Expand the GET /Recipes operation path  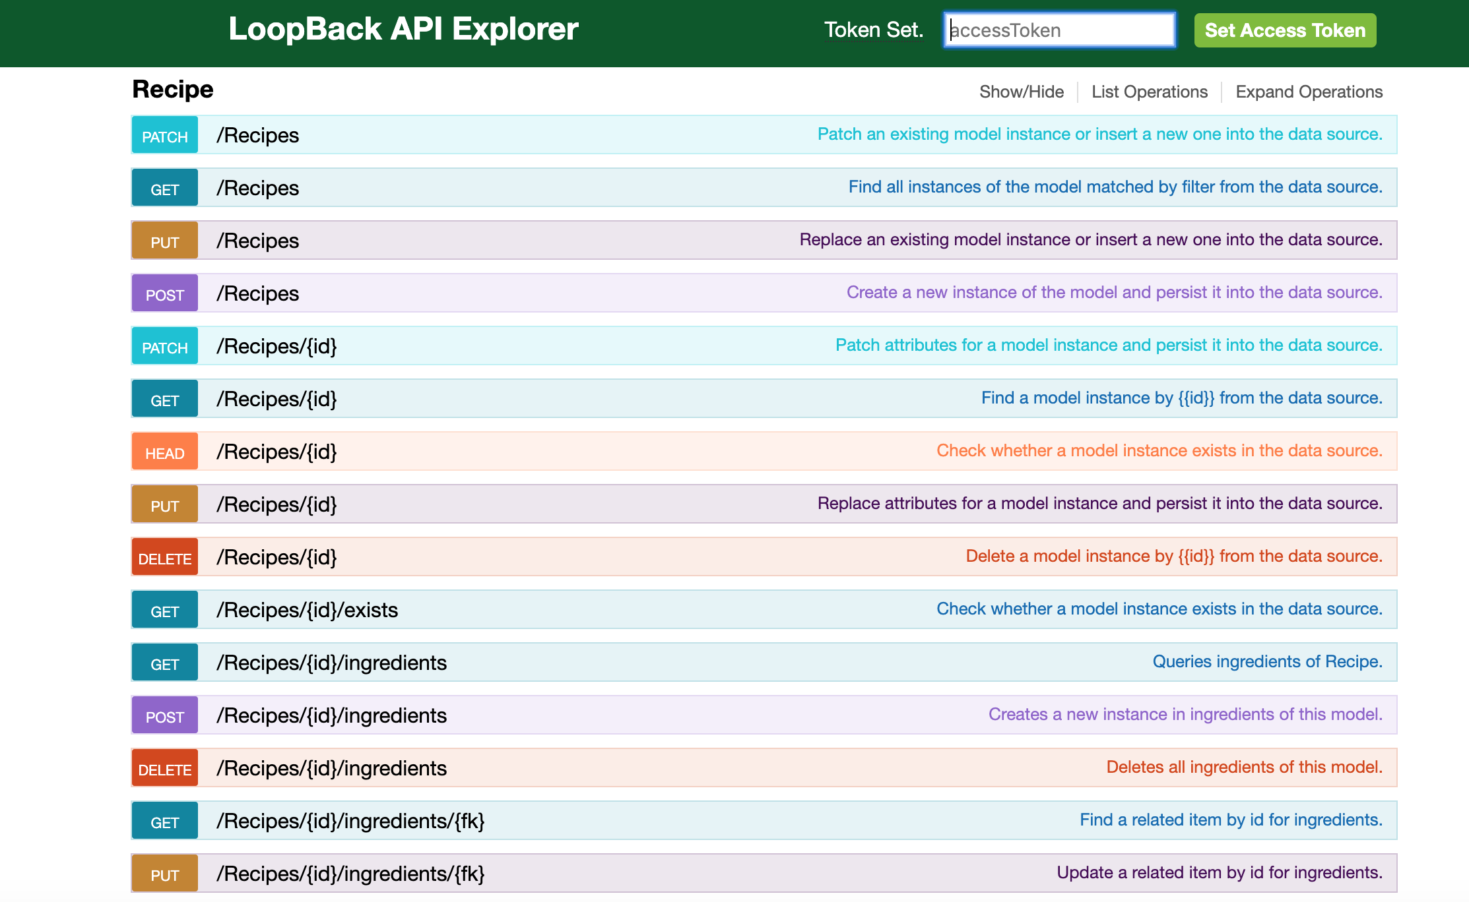tap(257, 188)
